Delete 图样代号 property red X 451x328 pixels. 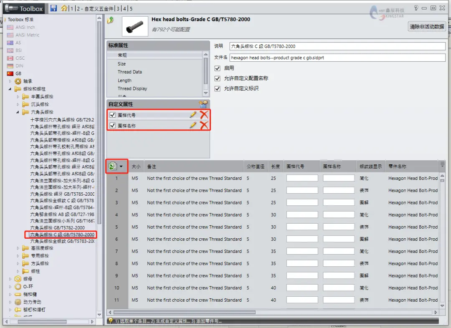pos(204,115)
